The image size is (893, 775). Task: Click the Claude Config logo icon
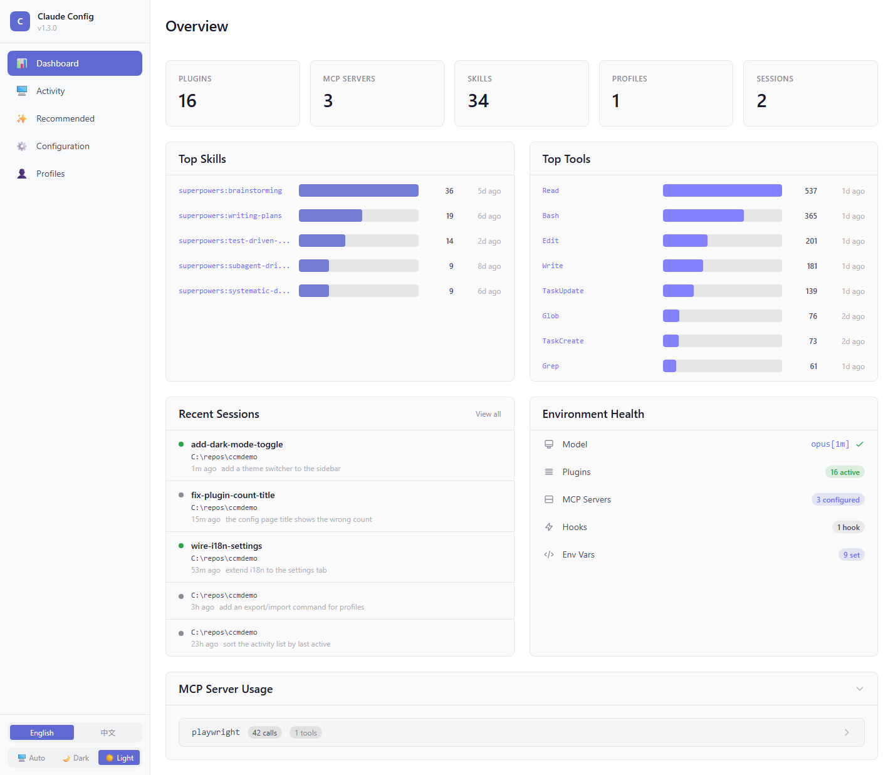click(x=20, y=21)
